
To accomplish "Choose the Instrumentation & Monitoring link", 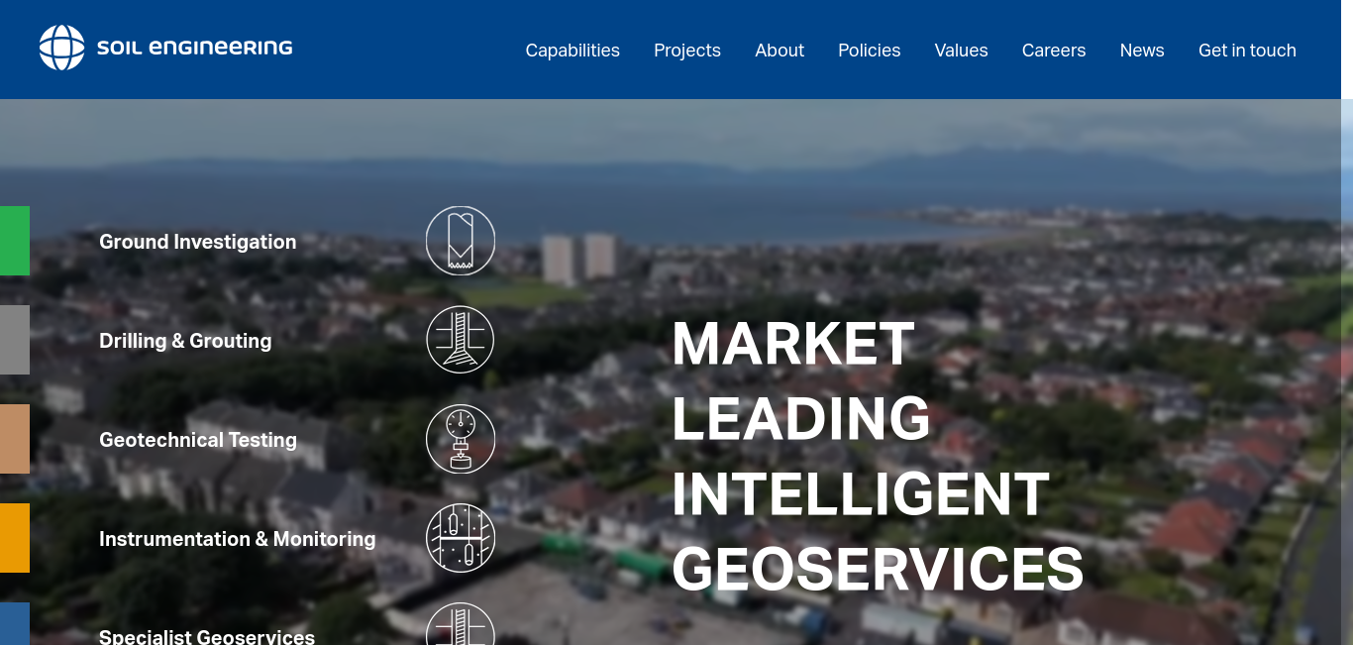I will point(238,539).
